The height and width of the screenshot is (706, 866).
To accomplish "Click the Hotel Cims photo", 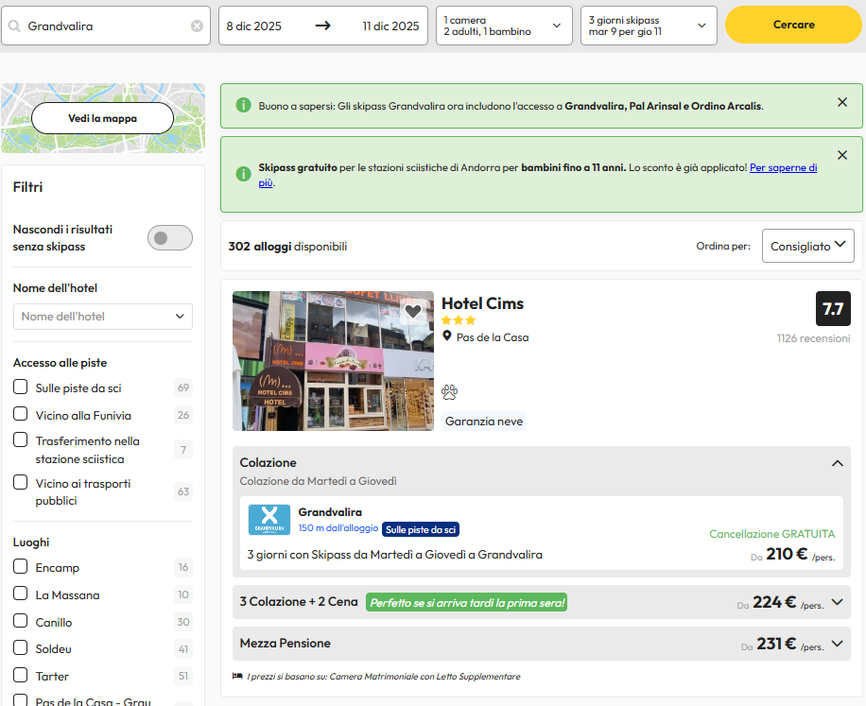I will pyautogui.click(x=333, y=361).
